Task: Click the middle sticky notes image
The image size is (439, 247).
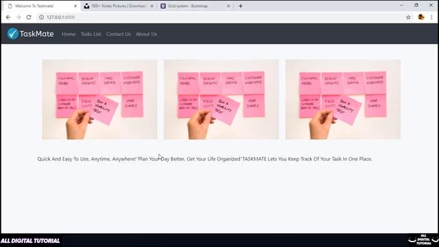Action: (221, 99)
